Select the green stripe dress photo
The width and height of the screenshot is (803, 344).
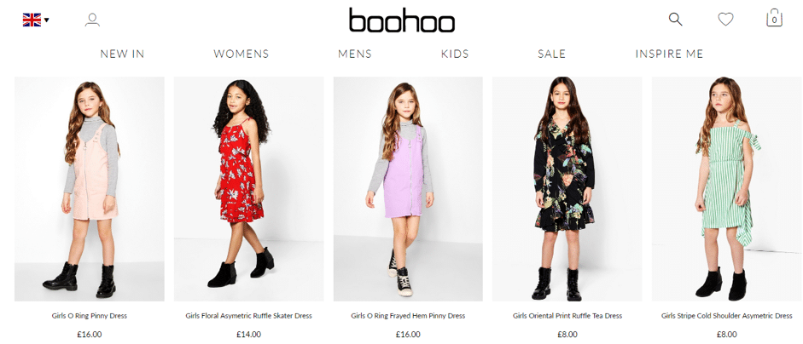pyautogui.click(x=727, y=189)
